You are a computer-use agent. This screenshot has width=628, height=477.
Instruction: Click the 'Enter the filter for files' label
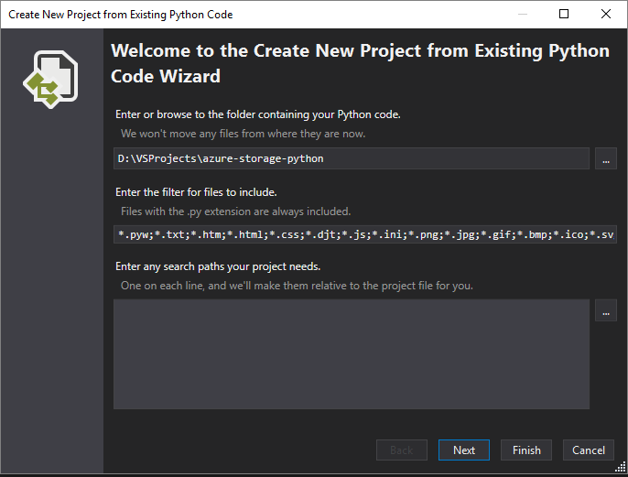pos(196,192)
